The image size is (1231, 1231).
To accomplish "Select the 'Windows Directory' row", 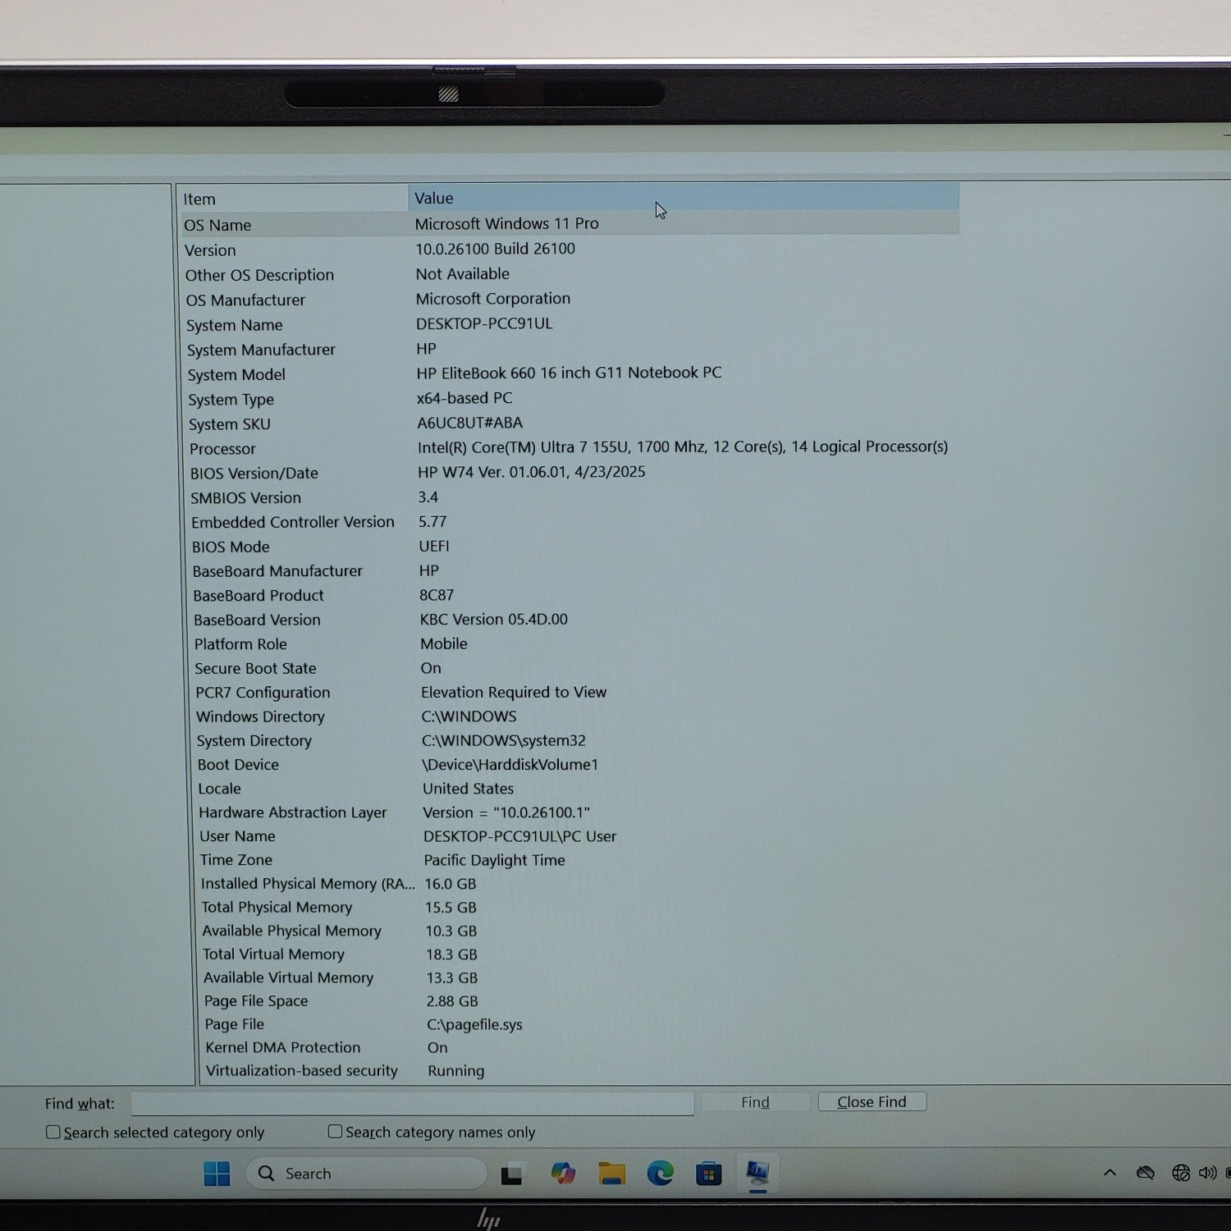I will [260, 716].
